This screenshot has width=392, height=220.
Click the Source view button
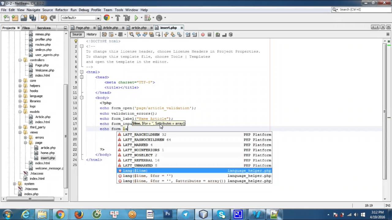[x=77, y=35]
